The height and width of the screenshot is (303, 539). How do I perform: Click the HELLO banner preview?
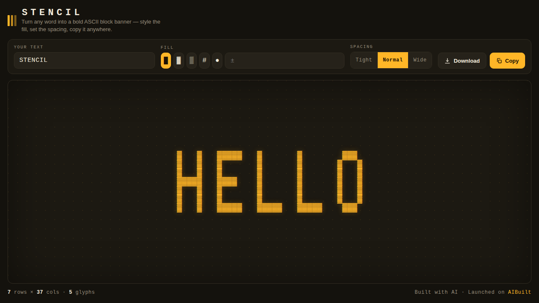pyautogui.click(x=269, y=182)
